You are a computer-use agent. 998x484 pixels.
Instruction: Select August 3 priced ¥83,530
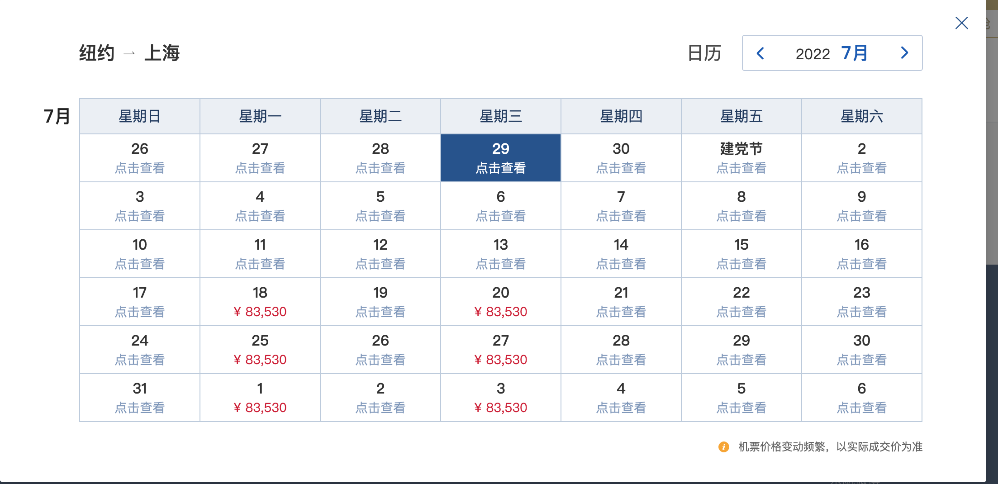tap(501, 398)
